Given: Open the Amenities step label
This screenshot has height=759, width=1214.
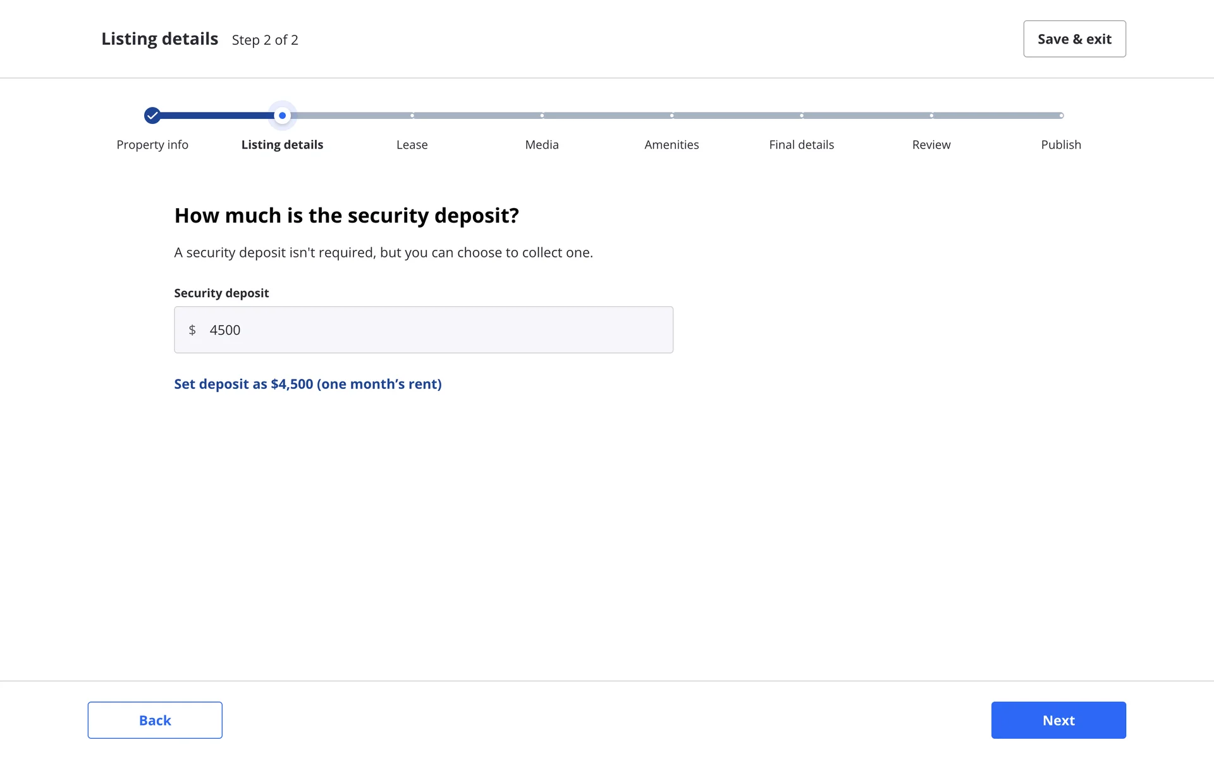Looking at the screenshot, I should (671, 145).
